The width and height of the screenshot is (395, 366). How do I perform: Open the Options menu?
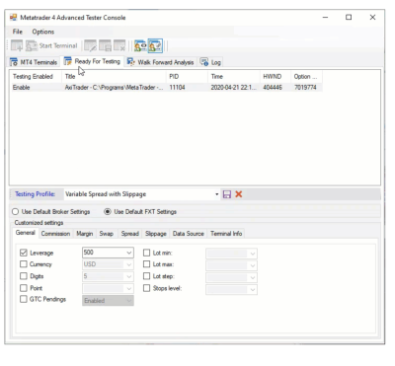(43, 32)
